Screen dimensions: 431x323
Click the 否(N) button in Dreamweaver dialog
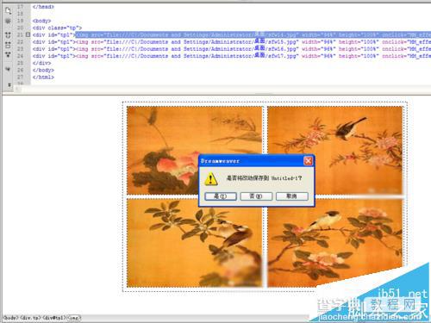tap(256, 196)
